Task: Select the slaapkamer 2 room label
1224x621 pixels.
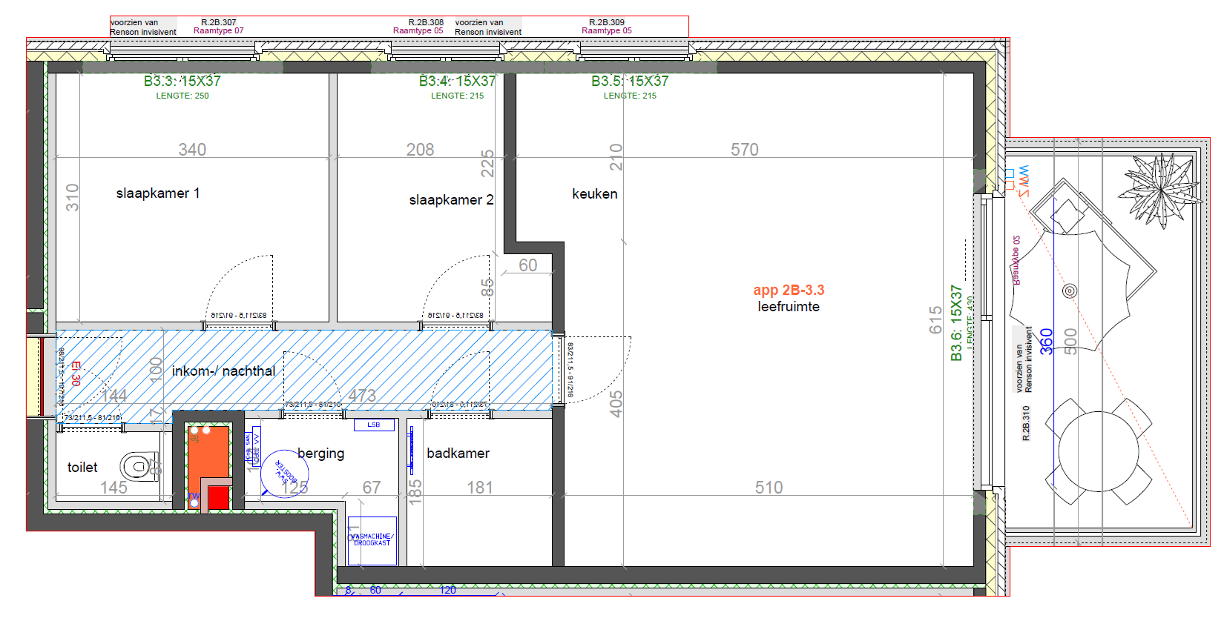Action: (x=451, y=200)
